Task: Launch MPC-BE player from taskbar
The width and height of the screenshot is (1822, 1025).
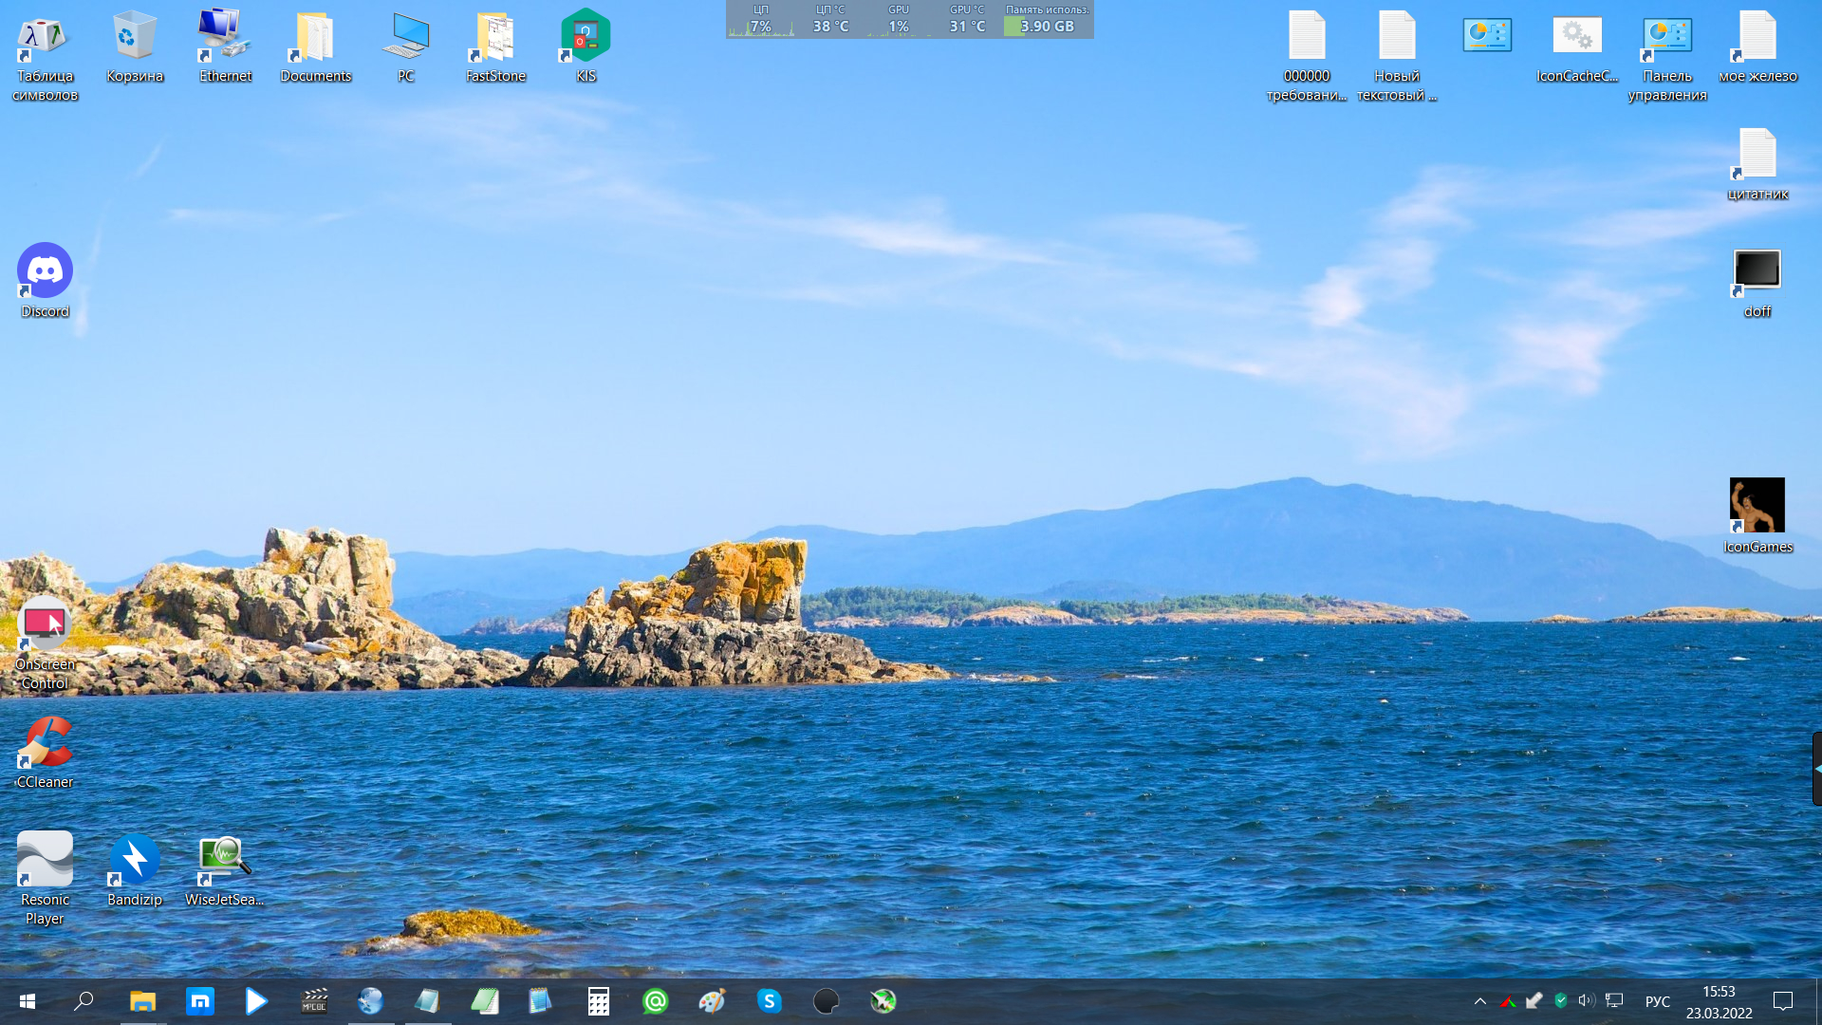Action: (x=314, y=1001)
